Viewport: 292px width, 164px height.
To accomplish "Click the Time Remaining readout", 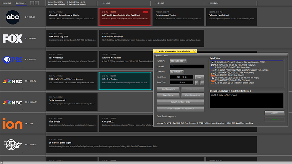I will [166, 116].
